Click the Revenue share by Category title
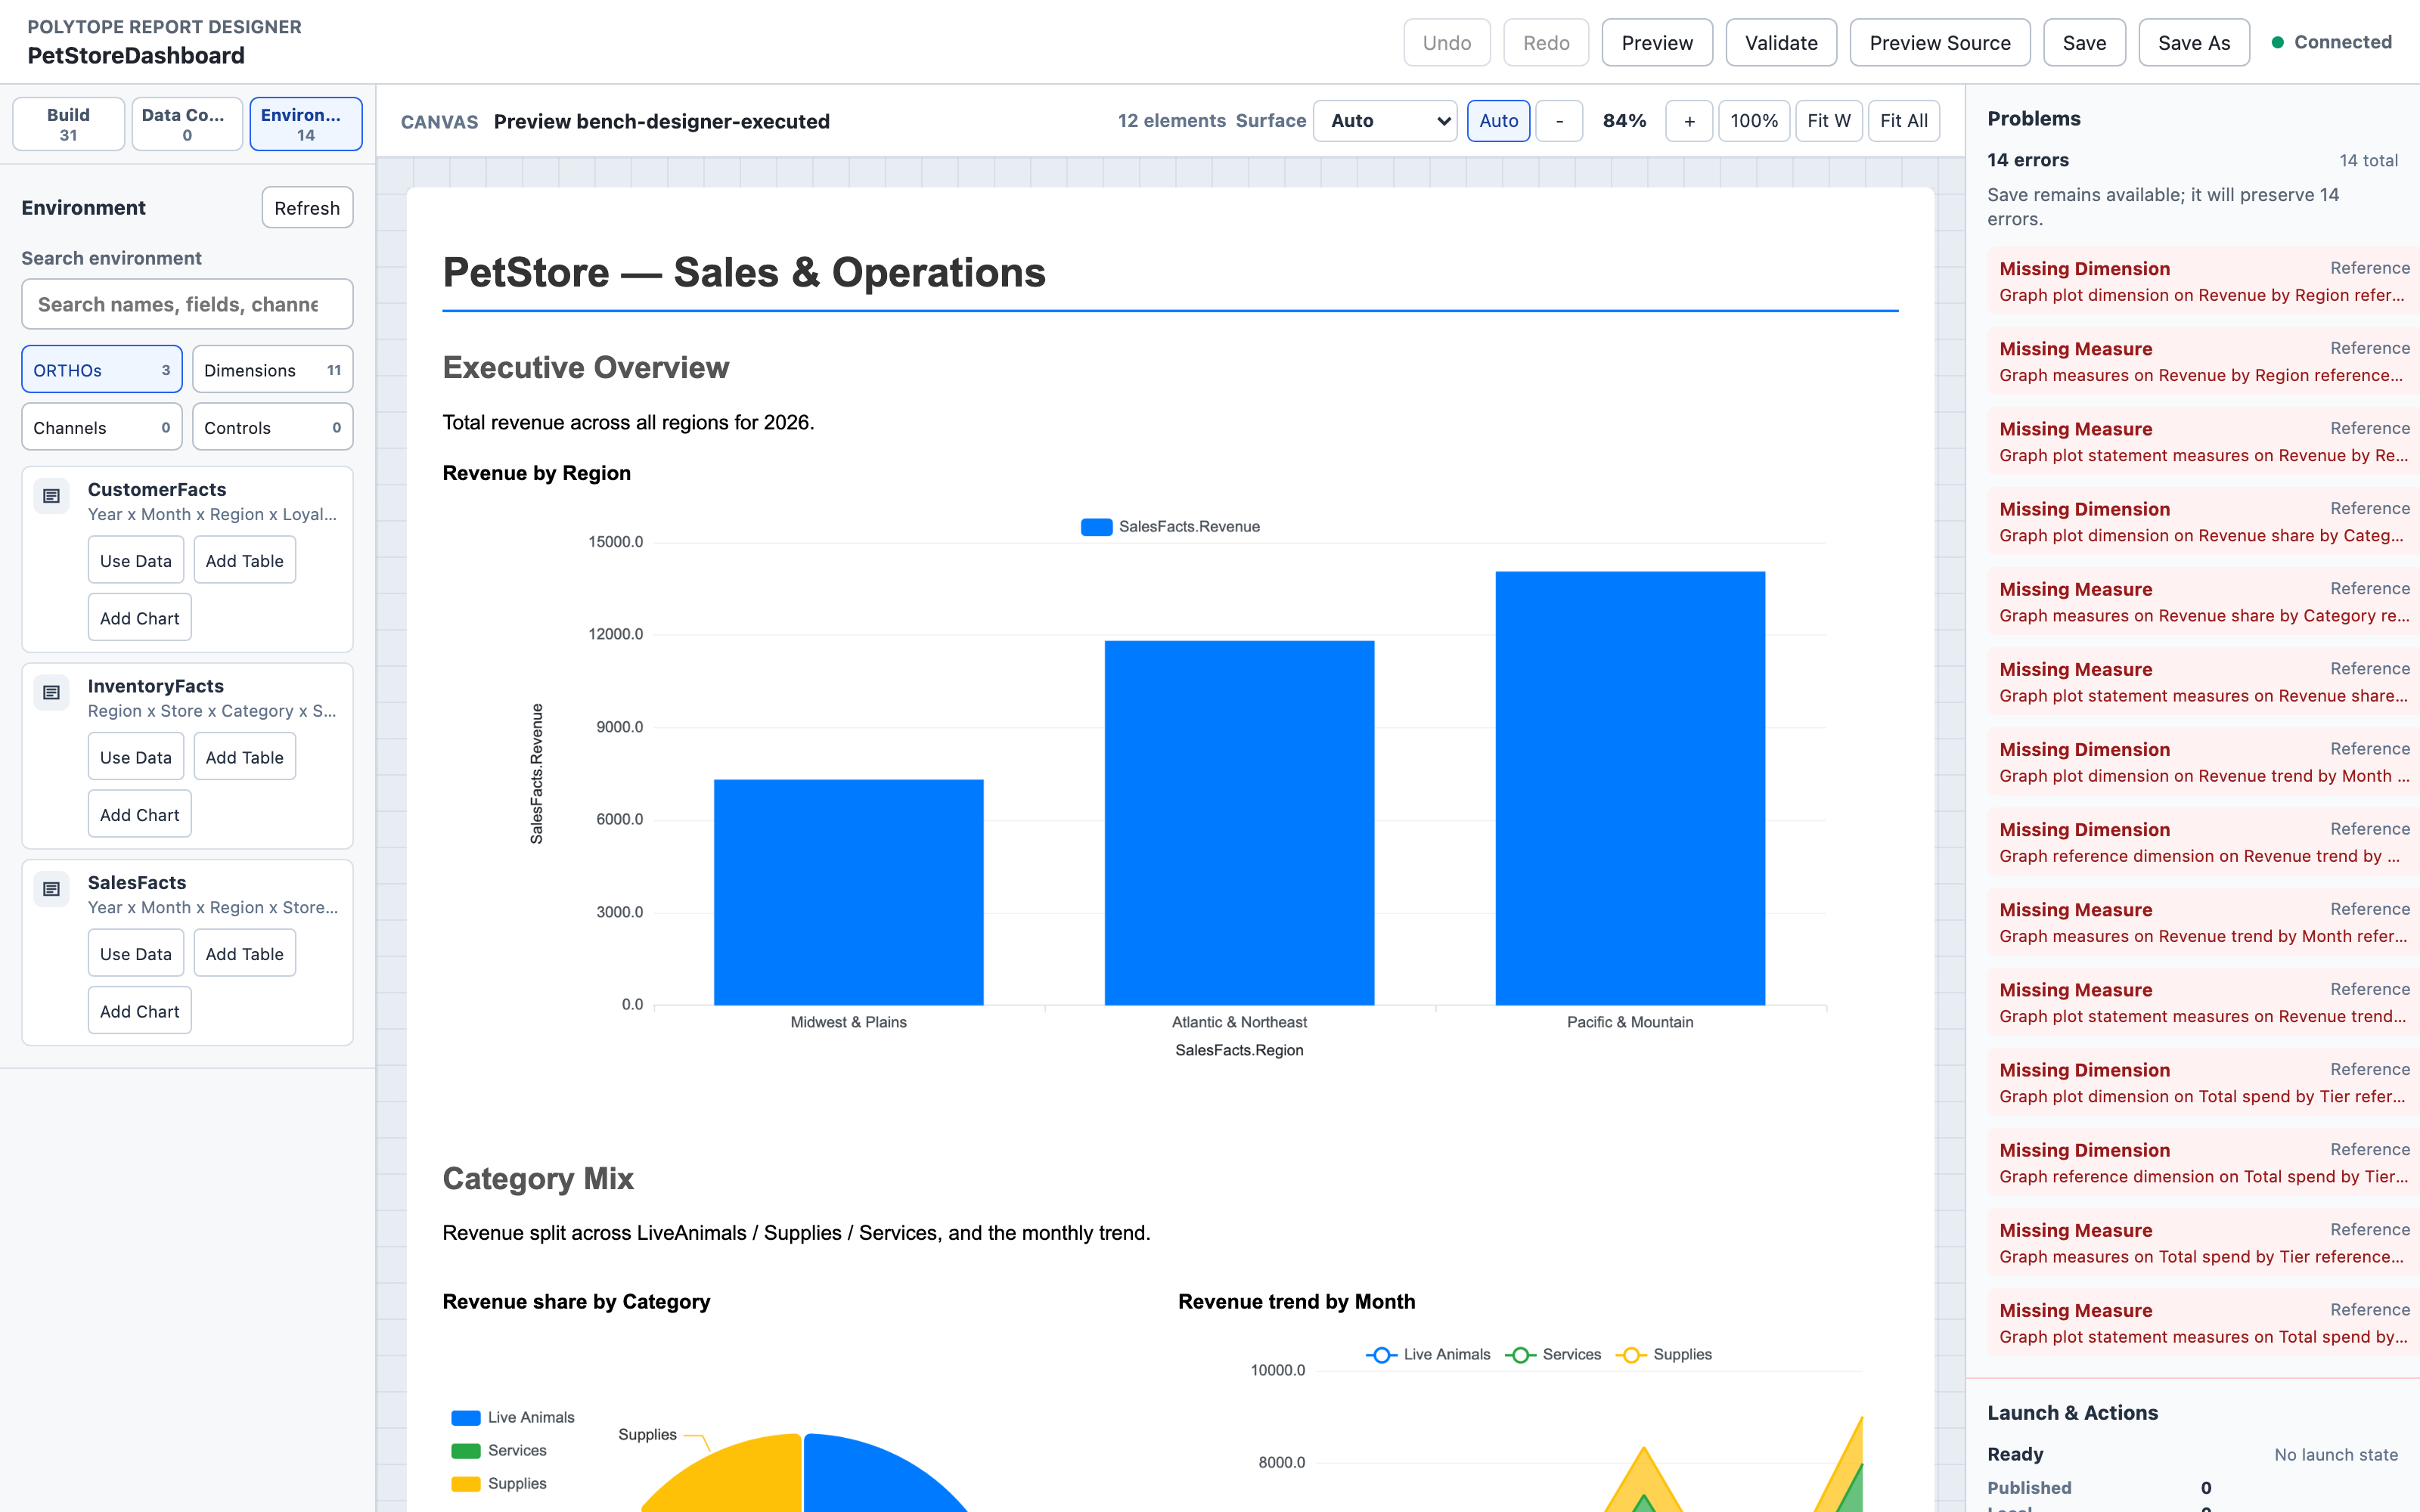The image size is (2420, 1512). tap(576, 1301)
